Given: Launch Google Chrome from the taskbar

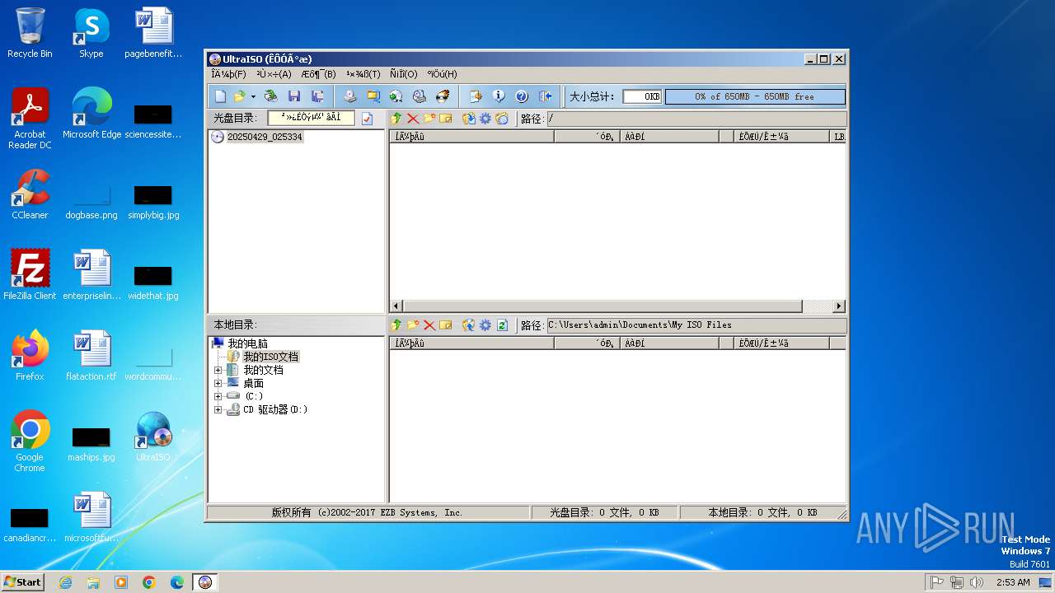Looking at the screenshot, I should tap(149, 582).
